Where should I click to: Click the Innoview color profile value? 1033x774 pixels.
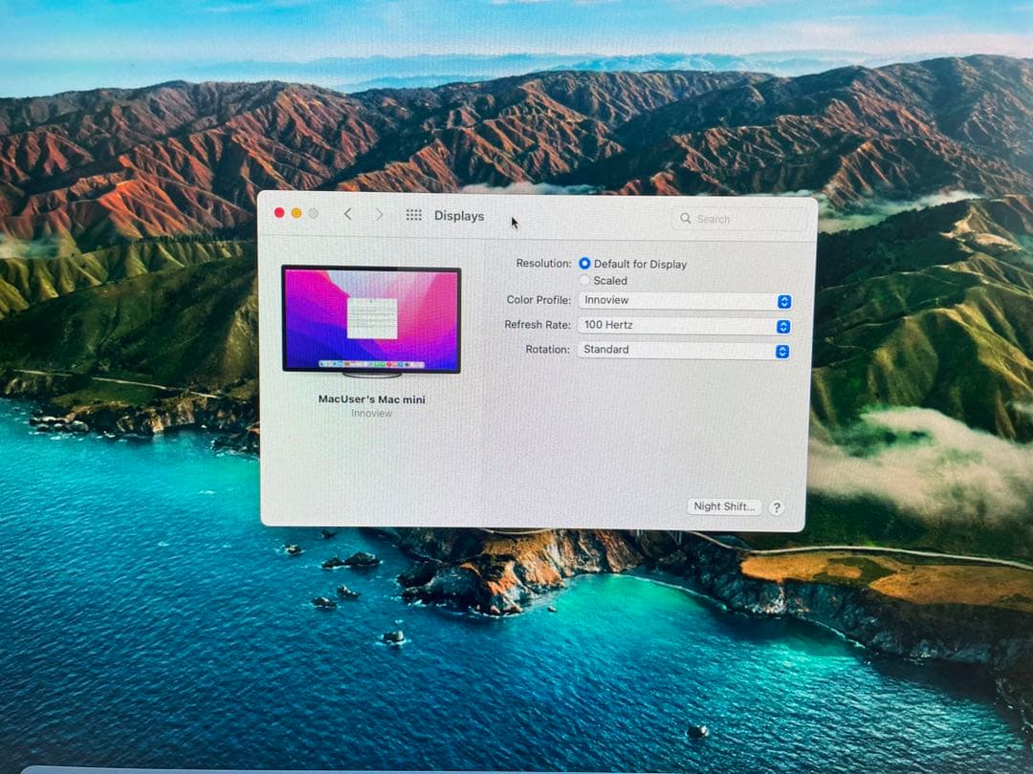click(x=608, y=300)
